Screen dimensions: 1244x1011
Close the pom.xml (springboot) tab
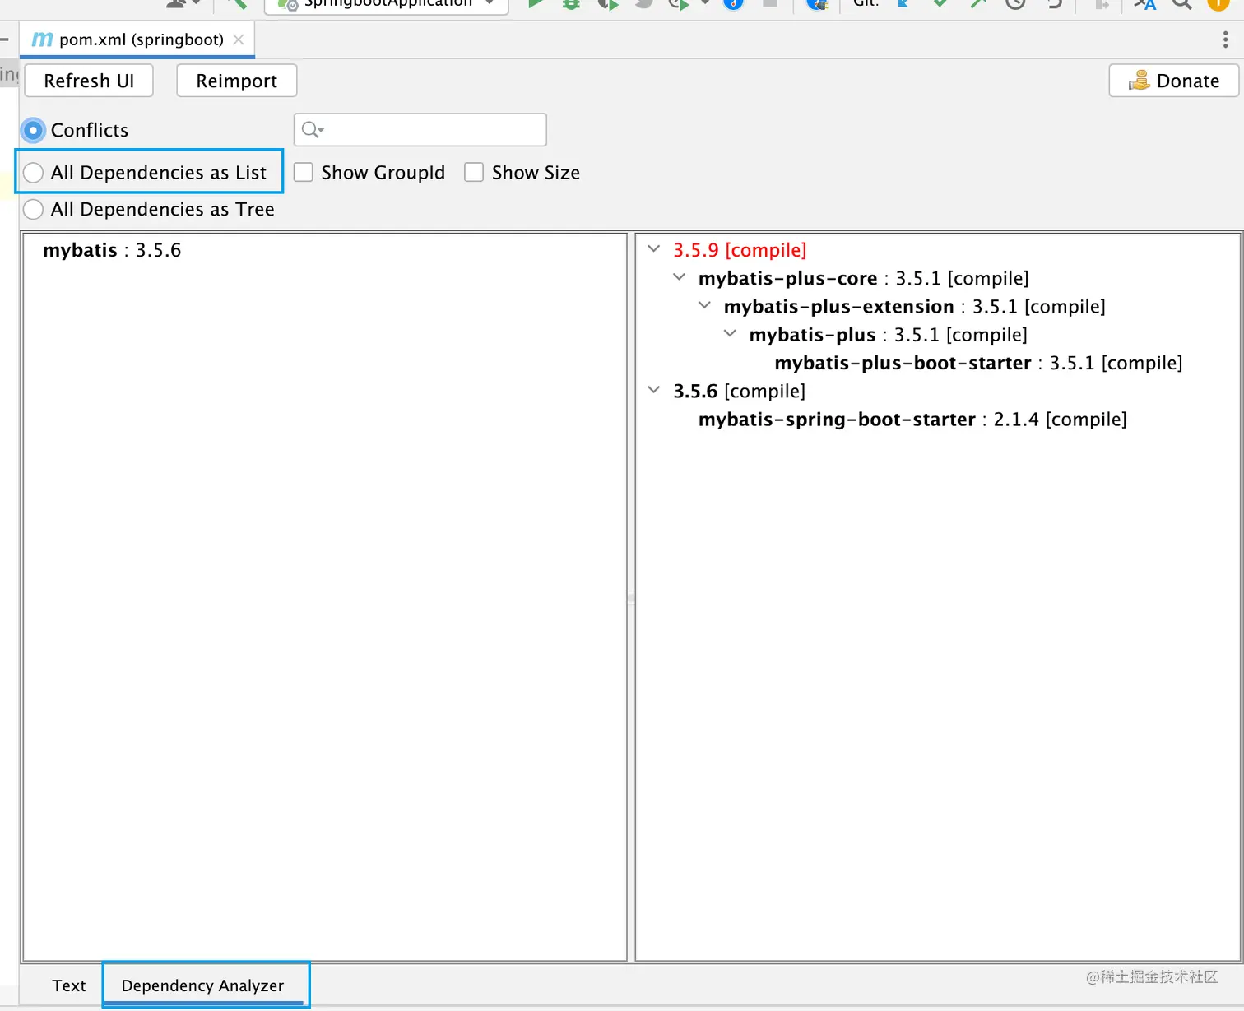pos(239,39)
